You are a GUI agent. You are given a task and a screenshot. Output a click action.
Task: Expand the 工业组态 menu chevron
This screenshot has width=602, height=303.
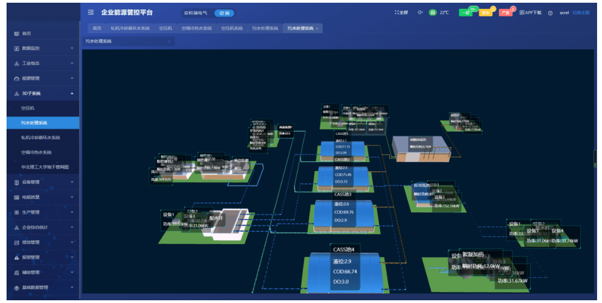[x=72, y=63]
